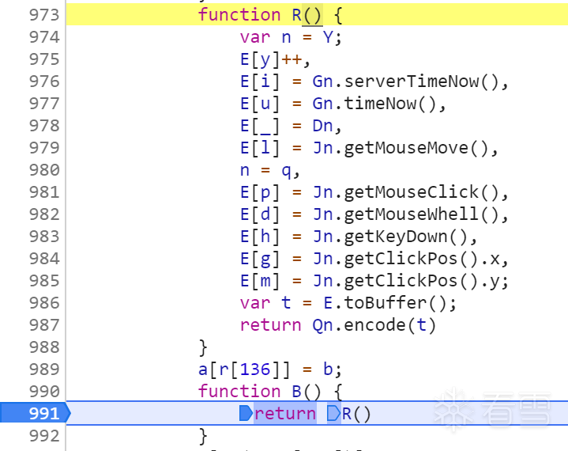The height and width of the screenshot is (451, 568).
Task: Click 'E[_]' on line 978
Action: click(x=260, y=126)
